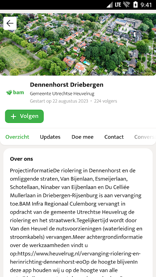
Task: Tap the battery charging status icon
Action: [x=135, y=5]
